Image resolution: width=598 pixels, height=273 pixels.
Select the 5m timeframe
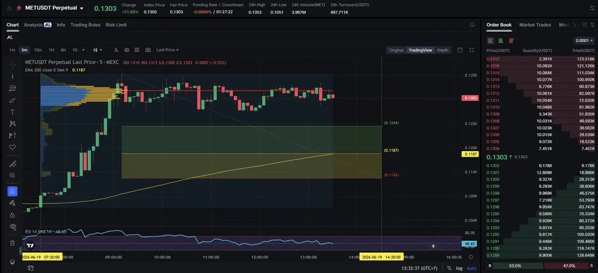24,50
